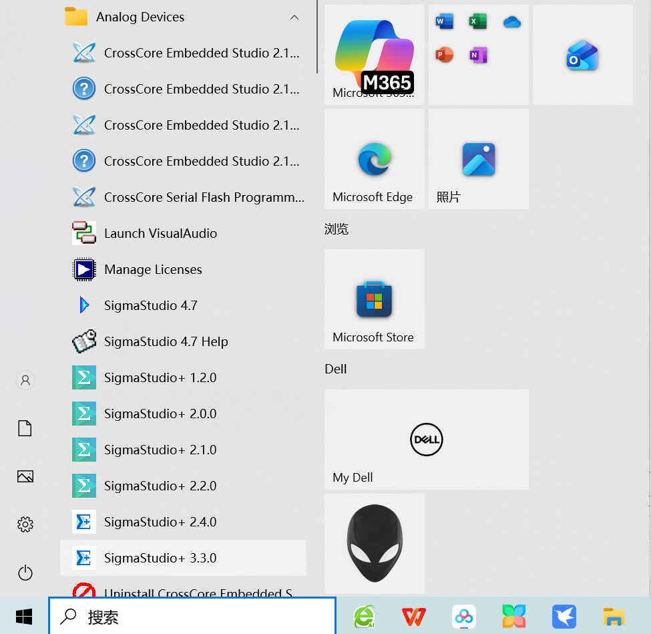Open the Excel icon in Office tile
The width and height of the screenshot is (651, 634).
click(478, 21)
